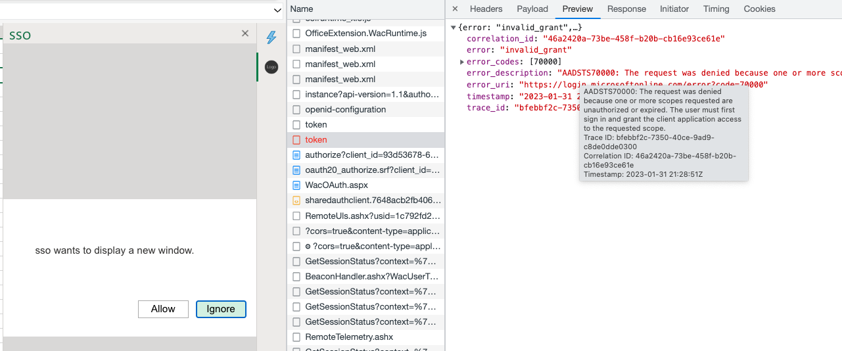Viewport: 842px width, 351px height.
Task: Select the instance?api-version=1.1 request
Action: click(x=366, y=95)
